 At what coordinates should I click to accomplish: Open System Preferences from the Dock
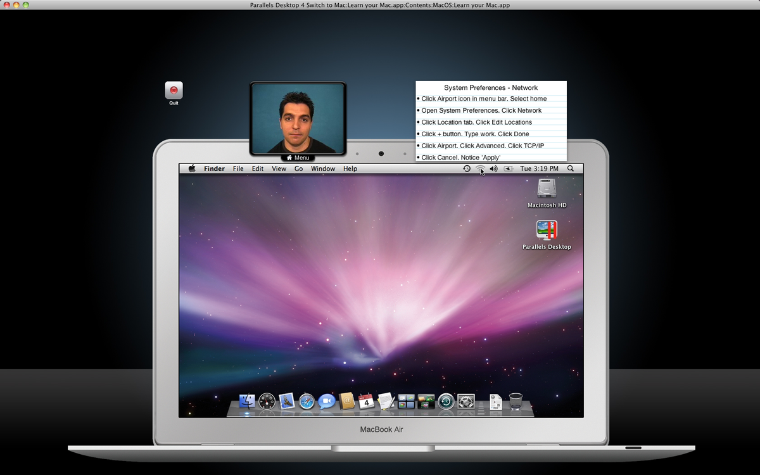point(465,402)
